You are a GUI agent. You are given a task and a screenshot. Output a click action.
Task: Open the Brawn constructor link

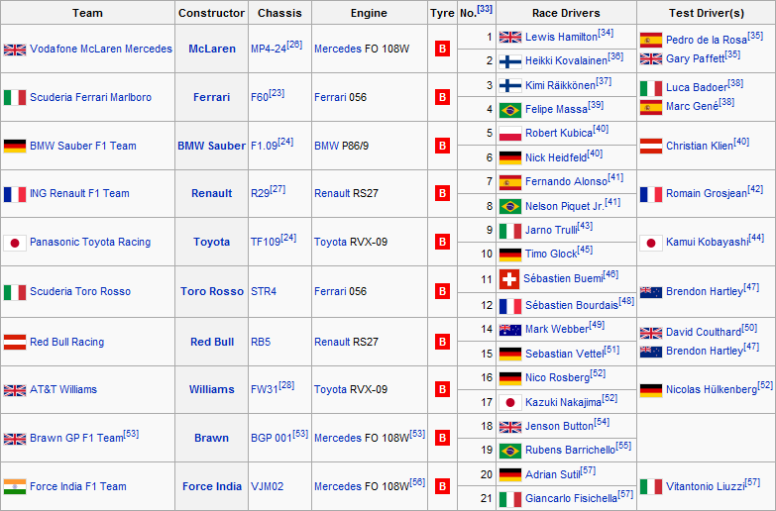tap(211, 438)
